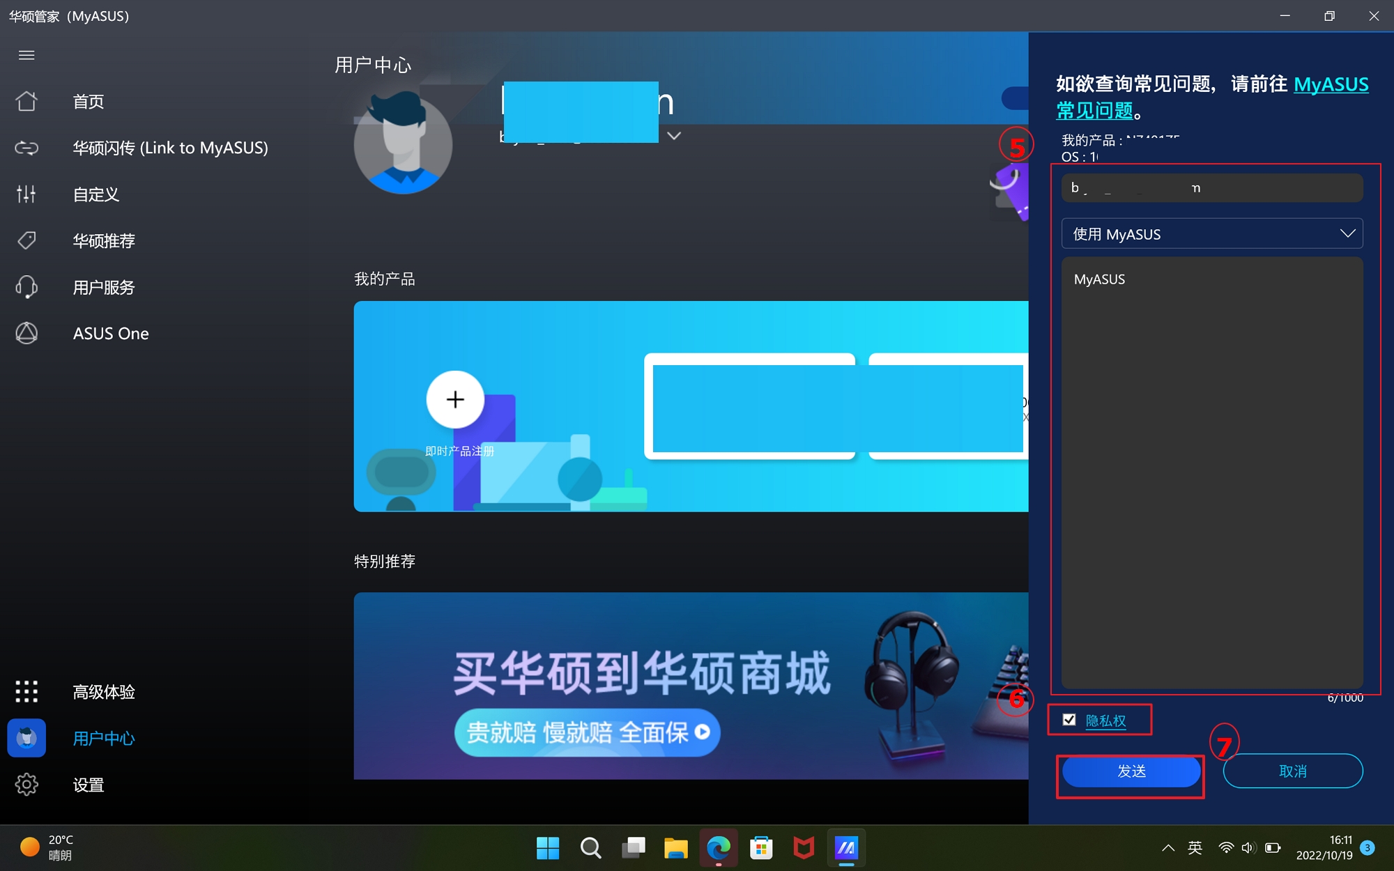Viewport: 1394px width, 871px height.
Task: Click the ASUS recommendation tag icon
Action: 26,240
